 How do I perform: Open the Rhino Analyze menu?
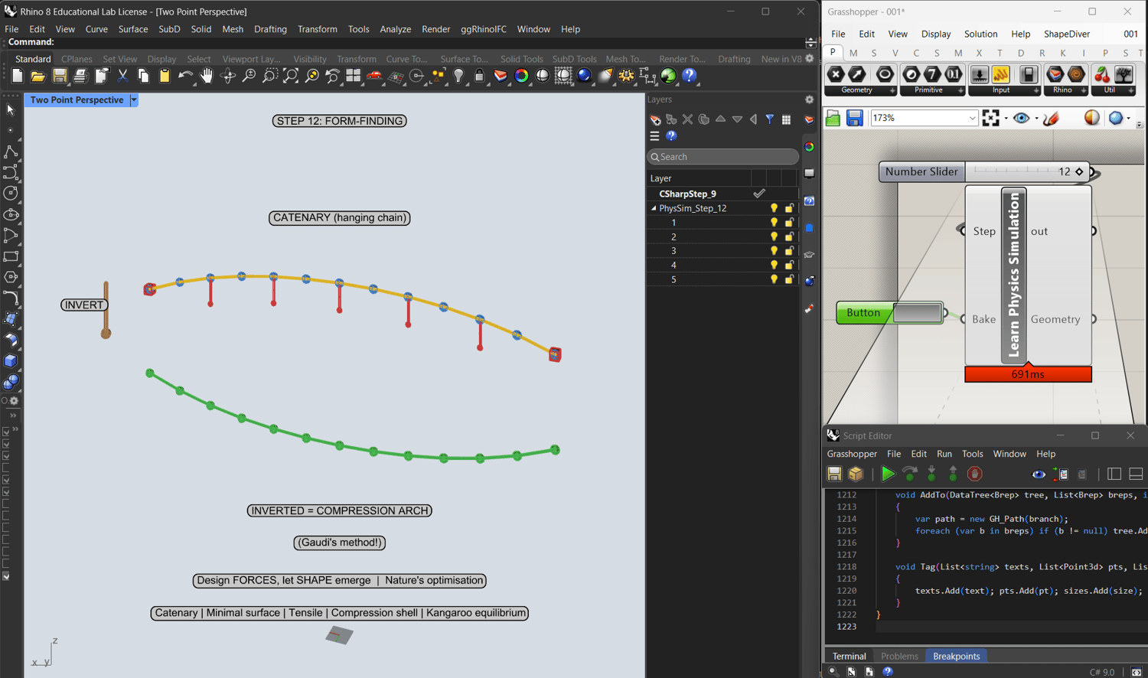coord(395,29)
